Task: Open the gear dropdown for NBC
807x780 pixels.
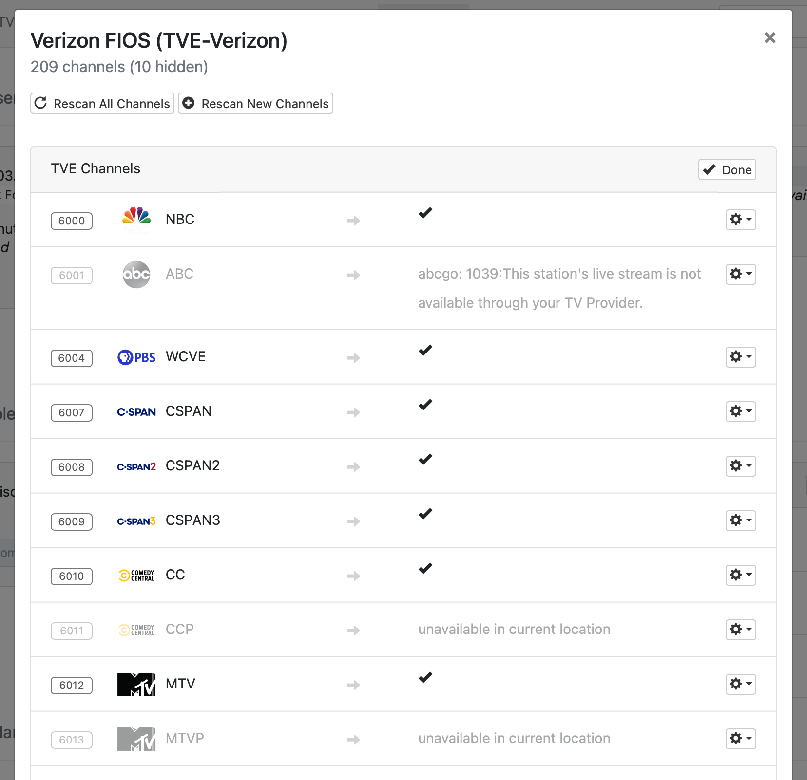Action: (740, 220)
